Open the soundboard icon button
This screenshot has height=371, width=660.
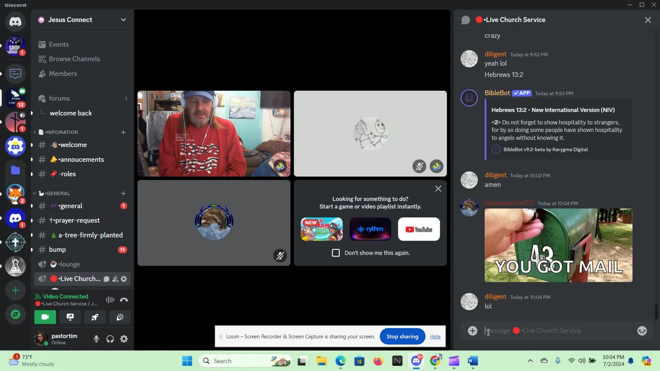click(x=120, y=317)
